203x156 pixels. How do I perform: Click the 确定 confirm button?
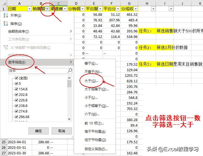coord(38,131)
